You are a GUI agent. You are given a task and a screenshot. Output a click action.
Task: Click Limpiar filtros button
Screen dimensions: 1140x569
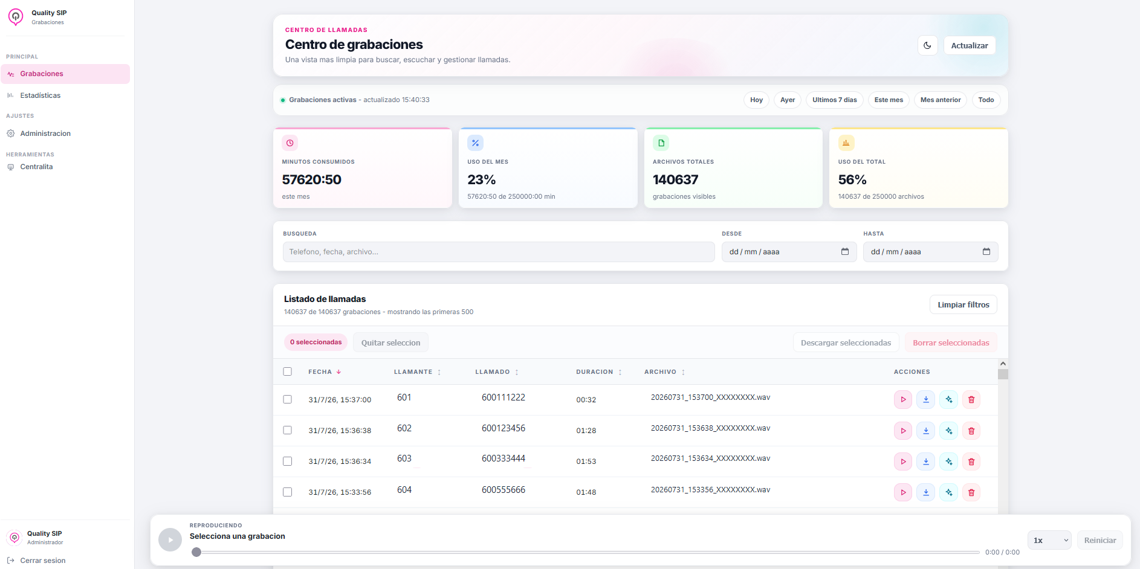(x=963, y=304)
